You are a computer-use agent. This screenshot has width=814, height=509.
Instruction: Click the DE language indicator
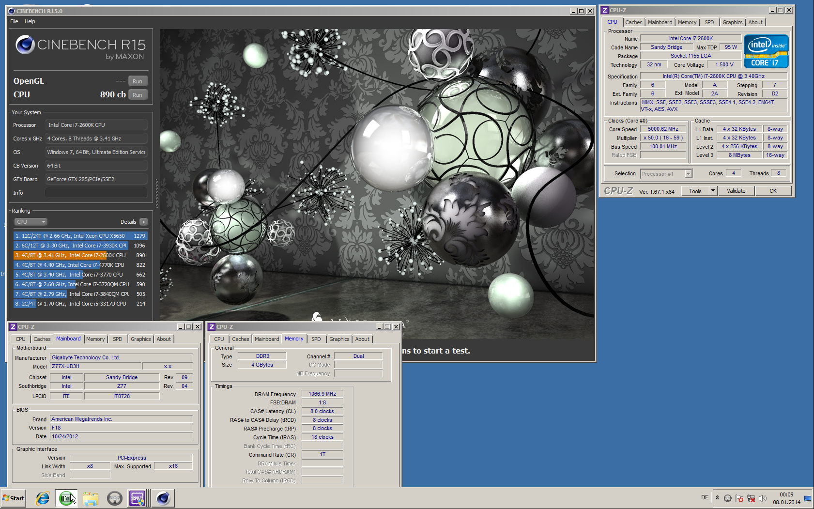[x=705, y=497]
